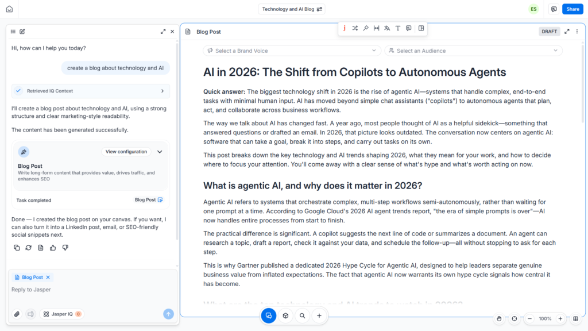Open the Select a Brand Voice dropdown
Viewport: 588px width, 331px height.
tap(292, 51)
